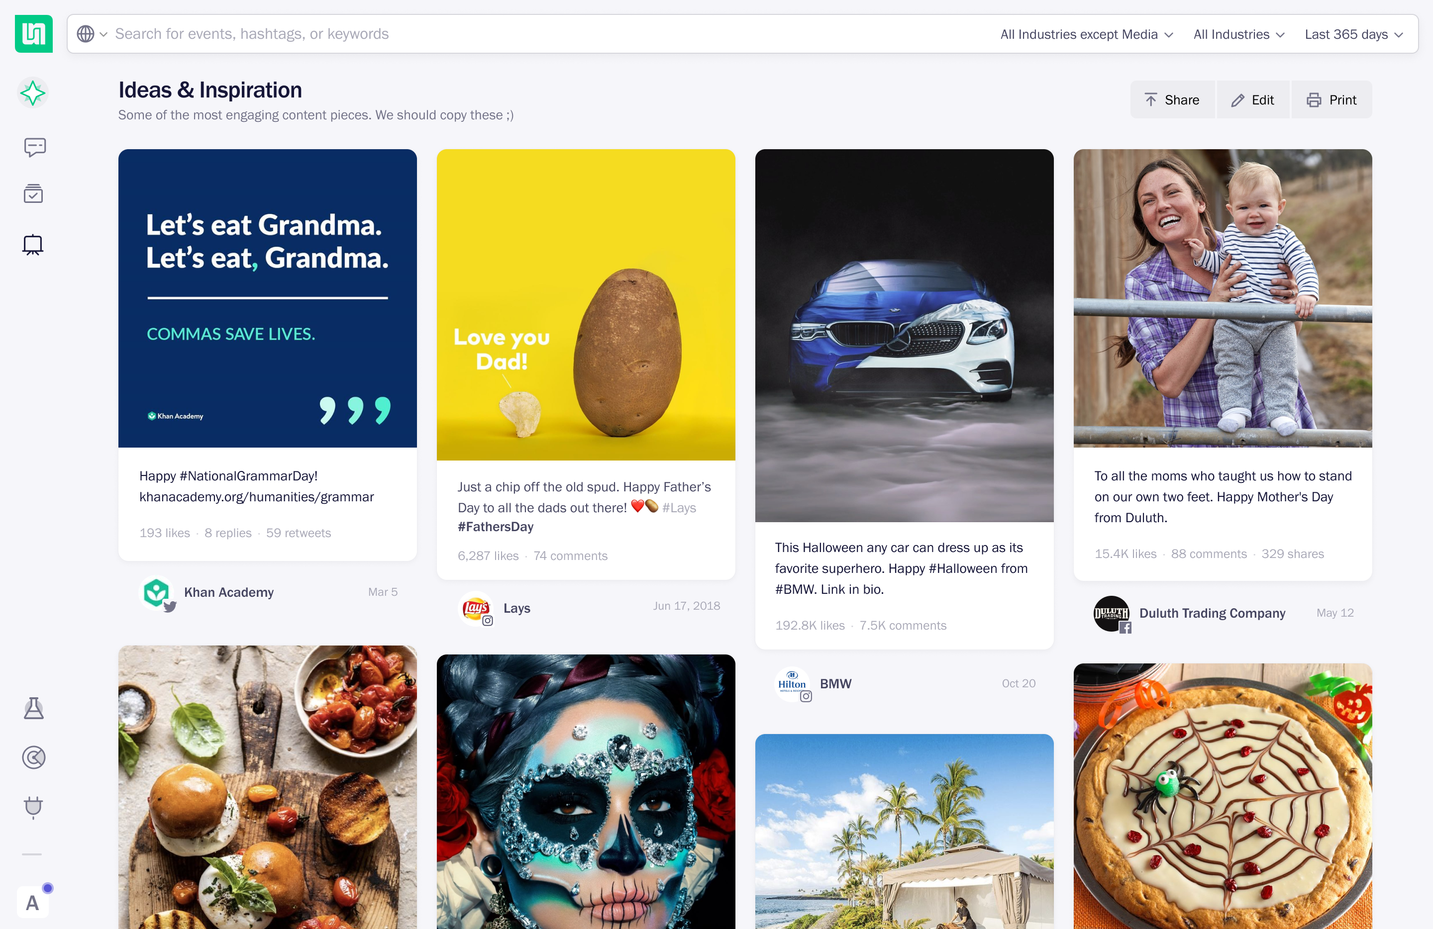The width and height of the screenshot is (1433, 929).
Task: Open the calendar checkmark sidebar icon
Action: [33, 194]
